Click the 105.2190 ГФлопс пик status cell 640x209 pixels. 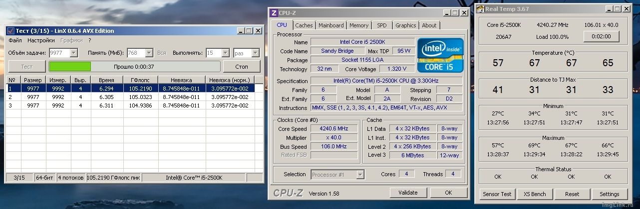pos(113,178)
